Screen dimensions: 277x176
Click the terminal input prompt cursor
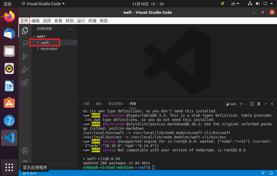(153, 167)
